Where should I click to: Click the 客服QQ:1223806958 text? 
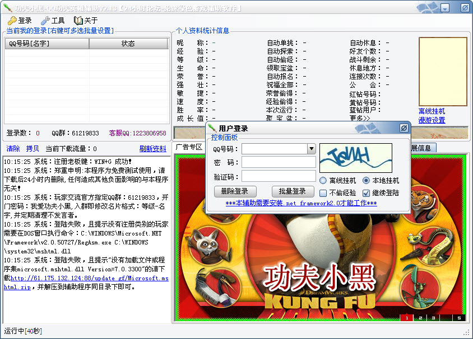[x=137, y=133]
